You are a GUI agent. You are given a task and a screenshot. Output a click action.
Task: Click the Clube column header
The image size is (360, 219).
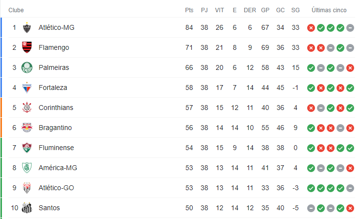point(16,10)
